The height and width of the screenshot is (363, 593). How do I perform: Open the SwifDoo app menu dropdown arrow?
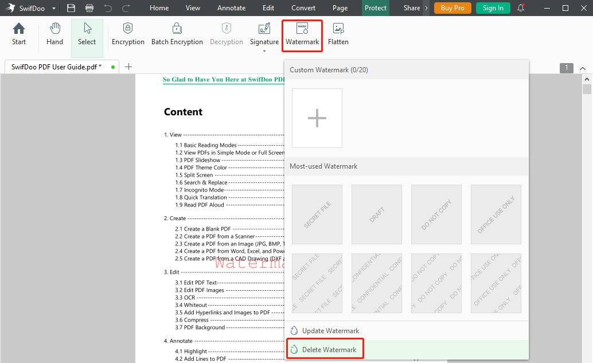[54, 9]
